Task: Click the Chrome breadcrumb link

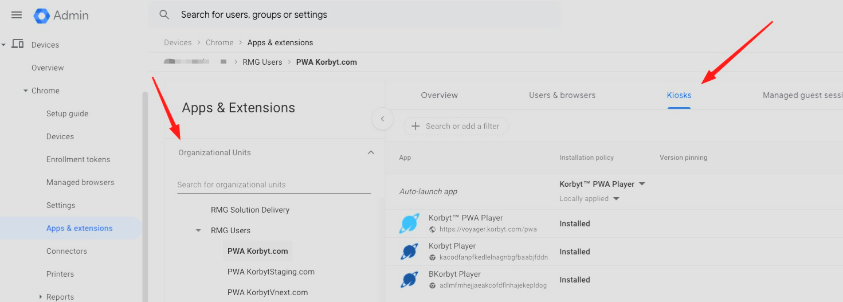Action: [x=219, y=42]
